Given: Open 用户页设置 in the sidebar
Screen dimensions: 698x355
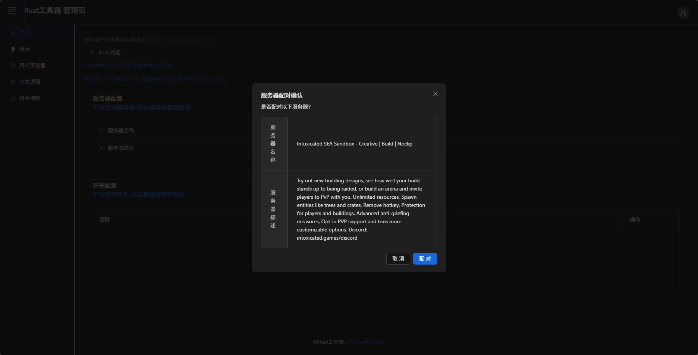Looking at the screenshot, I should coord(37,65).
